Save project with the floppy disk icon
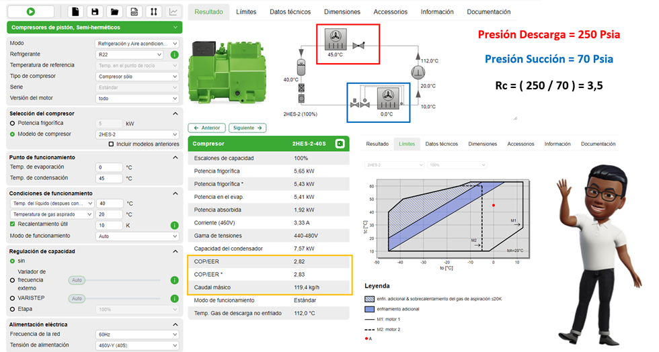659x352 pixels. pyautogui.click(x=95, y=12)
